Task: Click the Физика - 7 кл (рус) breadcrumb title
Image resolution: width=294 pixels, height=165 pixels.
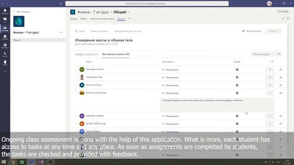Action: coord(93,12)
